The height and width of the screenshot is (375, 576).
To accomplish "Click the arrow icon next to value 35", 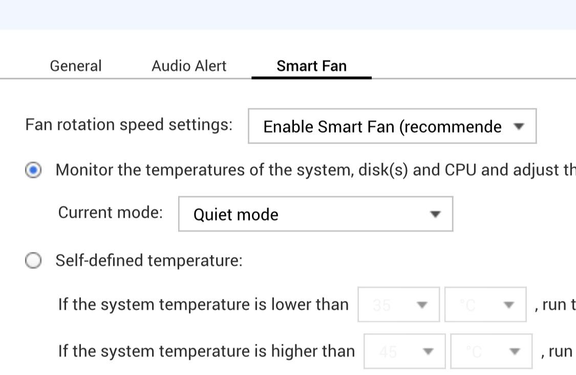I will [x=422, y=305].
